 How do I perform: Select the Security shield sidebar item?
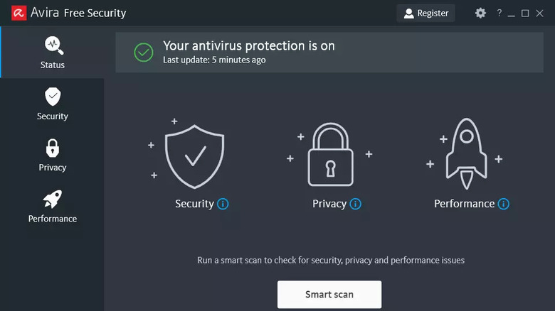point(53,104)
